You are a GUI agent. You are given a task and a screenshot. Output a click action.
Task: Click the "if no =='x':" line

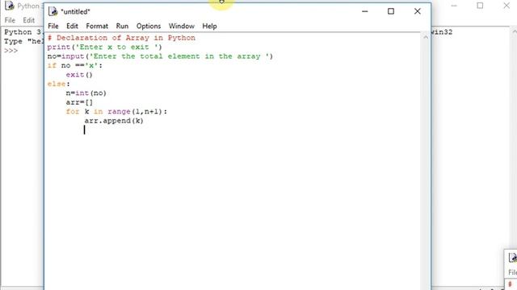click(75, 65)
